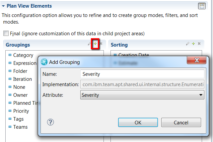Click the add plus icon in Sorting
The image size is (213, 142).
pos(193,44)
